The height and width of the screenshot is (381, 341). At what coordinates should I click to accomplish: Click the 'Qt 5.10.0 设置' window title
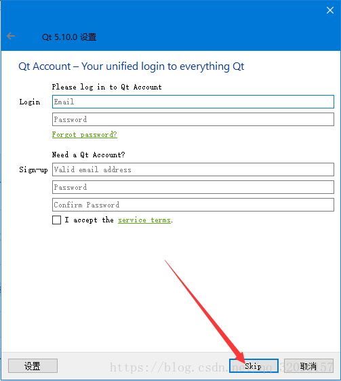click(x=69, y=37)
